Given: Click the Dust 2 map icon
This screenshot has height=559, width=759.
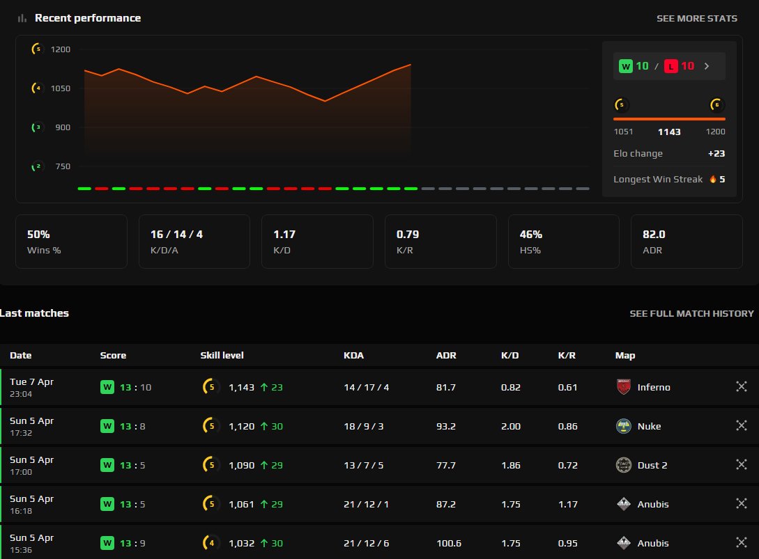Looking at the screenshot, I should pyautogui.click(x=624, y=465).
